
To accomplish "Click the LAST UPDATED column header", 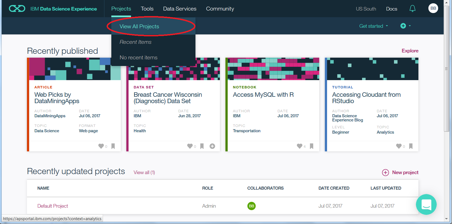I will [386, 188].
